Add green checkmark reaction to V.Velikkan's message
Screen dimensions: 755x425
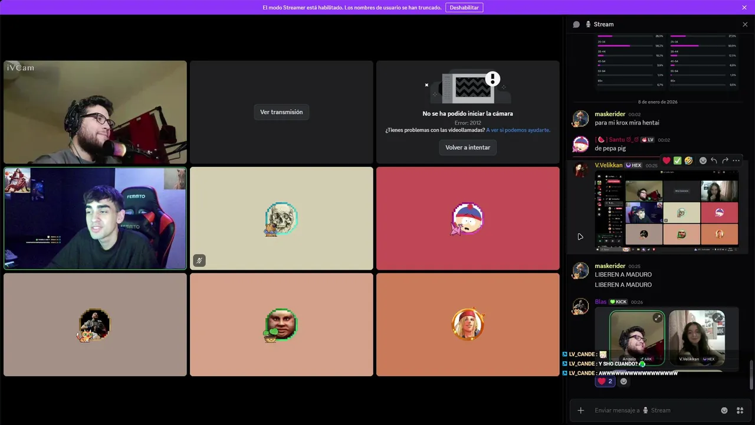[x=678, y=161]
